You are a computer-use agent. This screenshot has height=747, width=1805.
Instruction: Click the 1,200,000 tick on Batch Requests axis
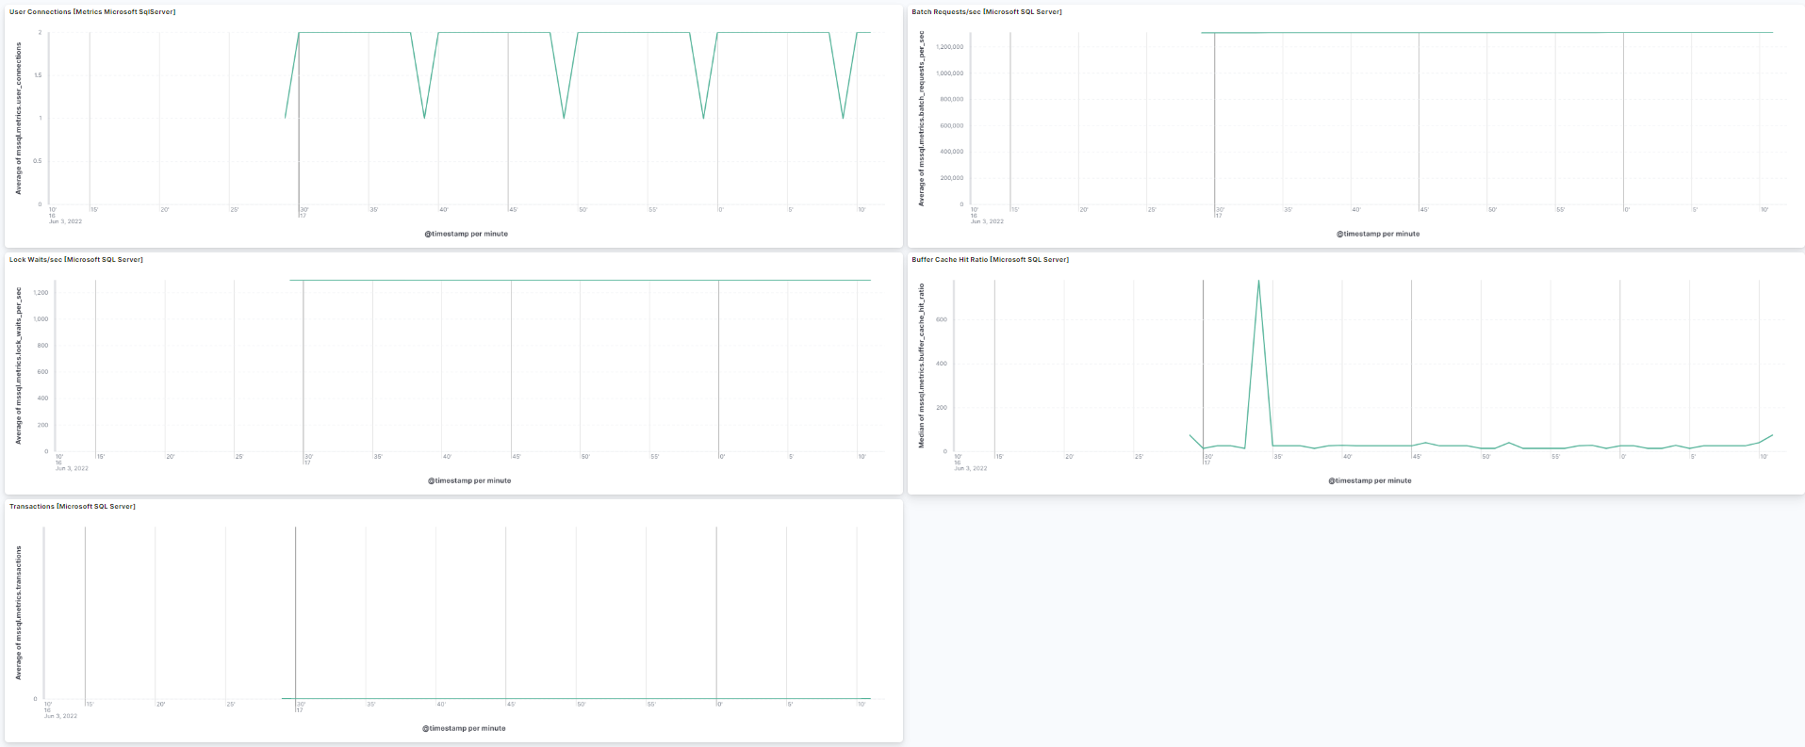point(949,47)
